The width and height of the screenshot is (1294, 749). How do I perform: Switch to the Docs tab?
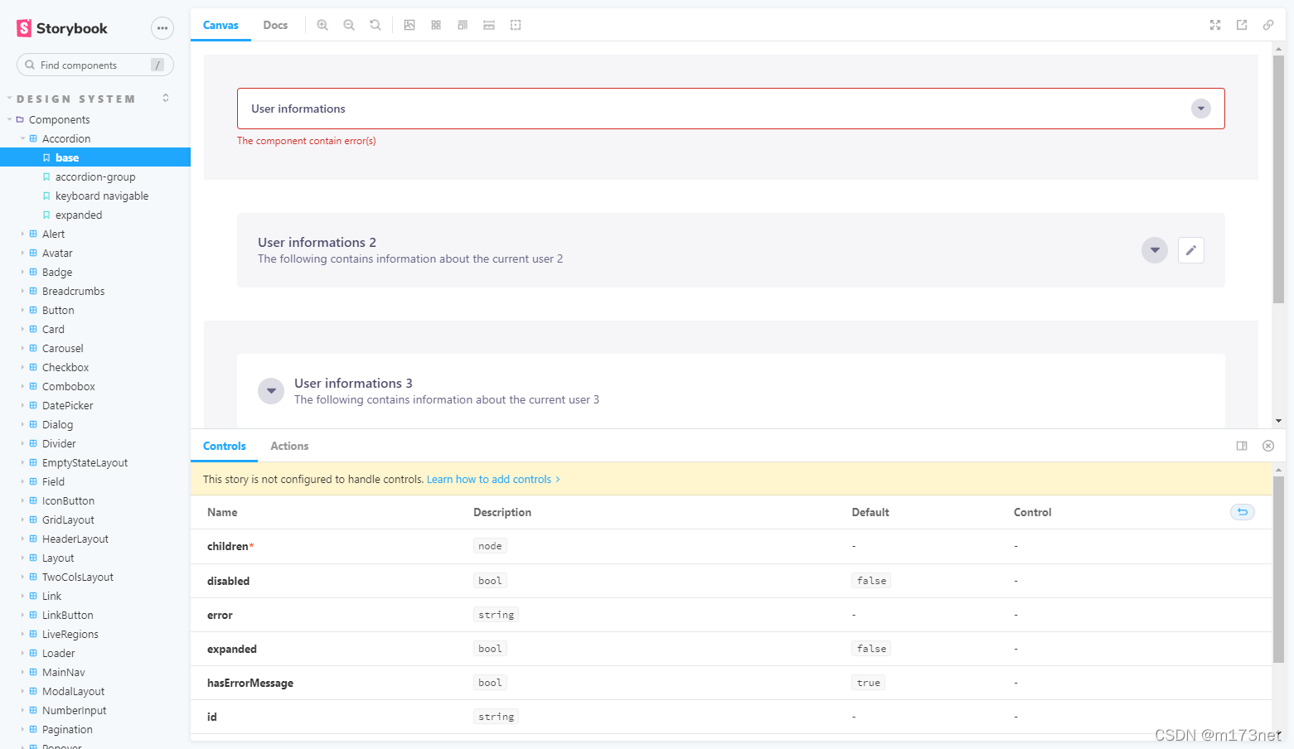(275, 25)
